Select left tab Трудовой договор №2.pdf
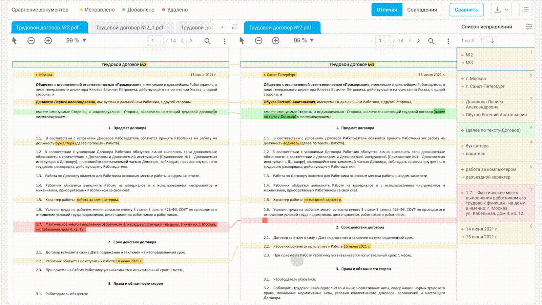Image resolution: width=542 pixels, height=305 pixels. [x=50, y=27]
